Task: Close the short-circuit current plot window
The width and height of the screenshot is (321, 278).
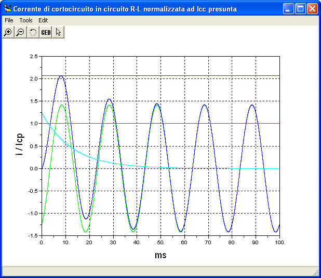Action: click(312, 9)
